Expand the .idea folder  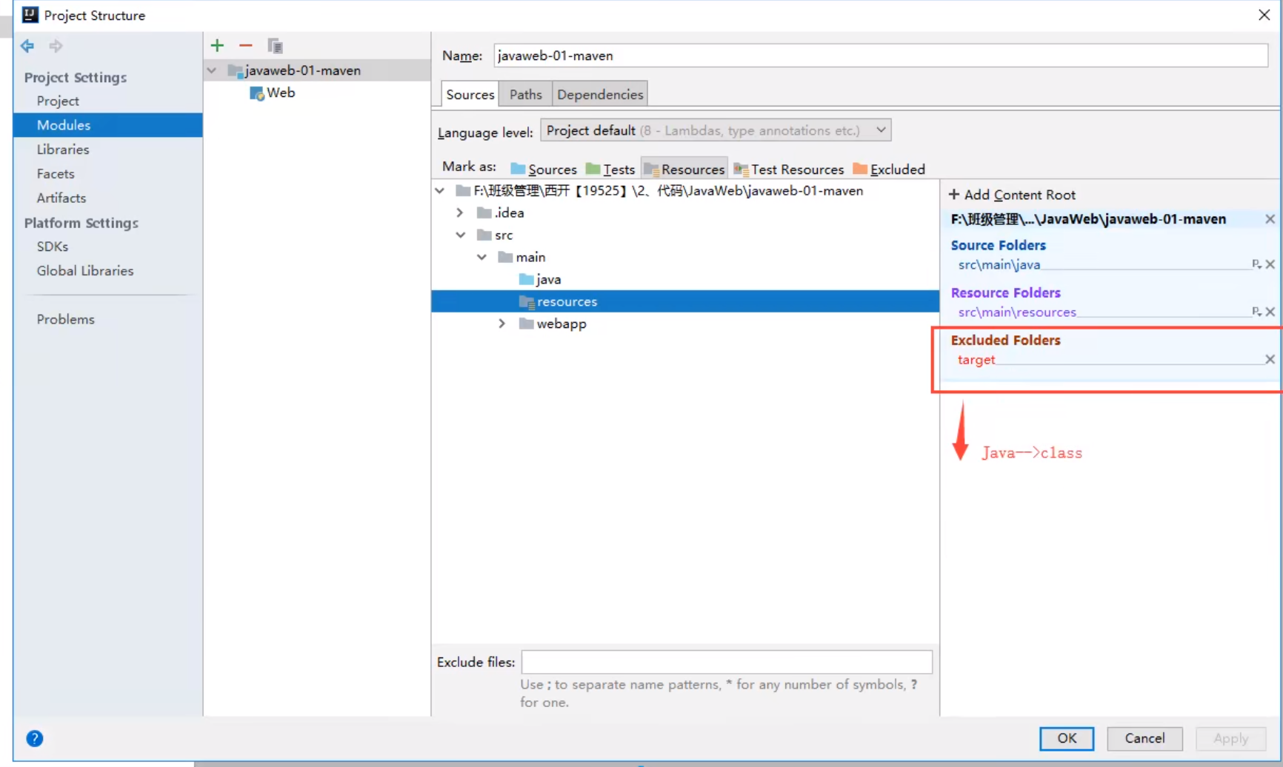pyautogui.click(x=460, y=213)
